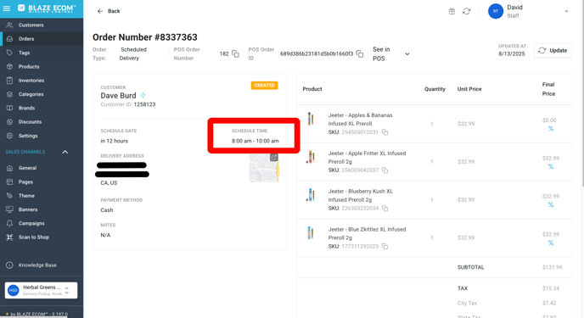The image size is (584, 318).
Task: Click Apple Fritter product thumbnail
Action: [311, 157]
